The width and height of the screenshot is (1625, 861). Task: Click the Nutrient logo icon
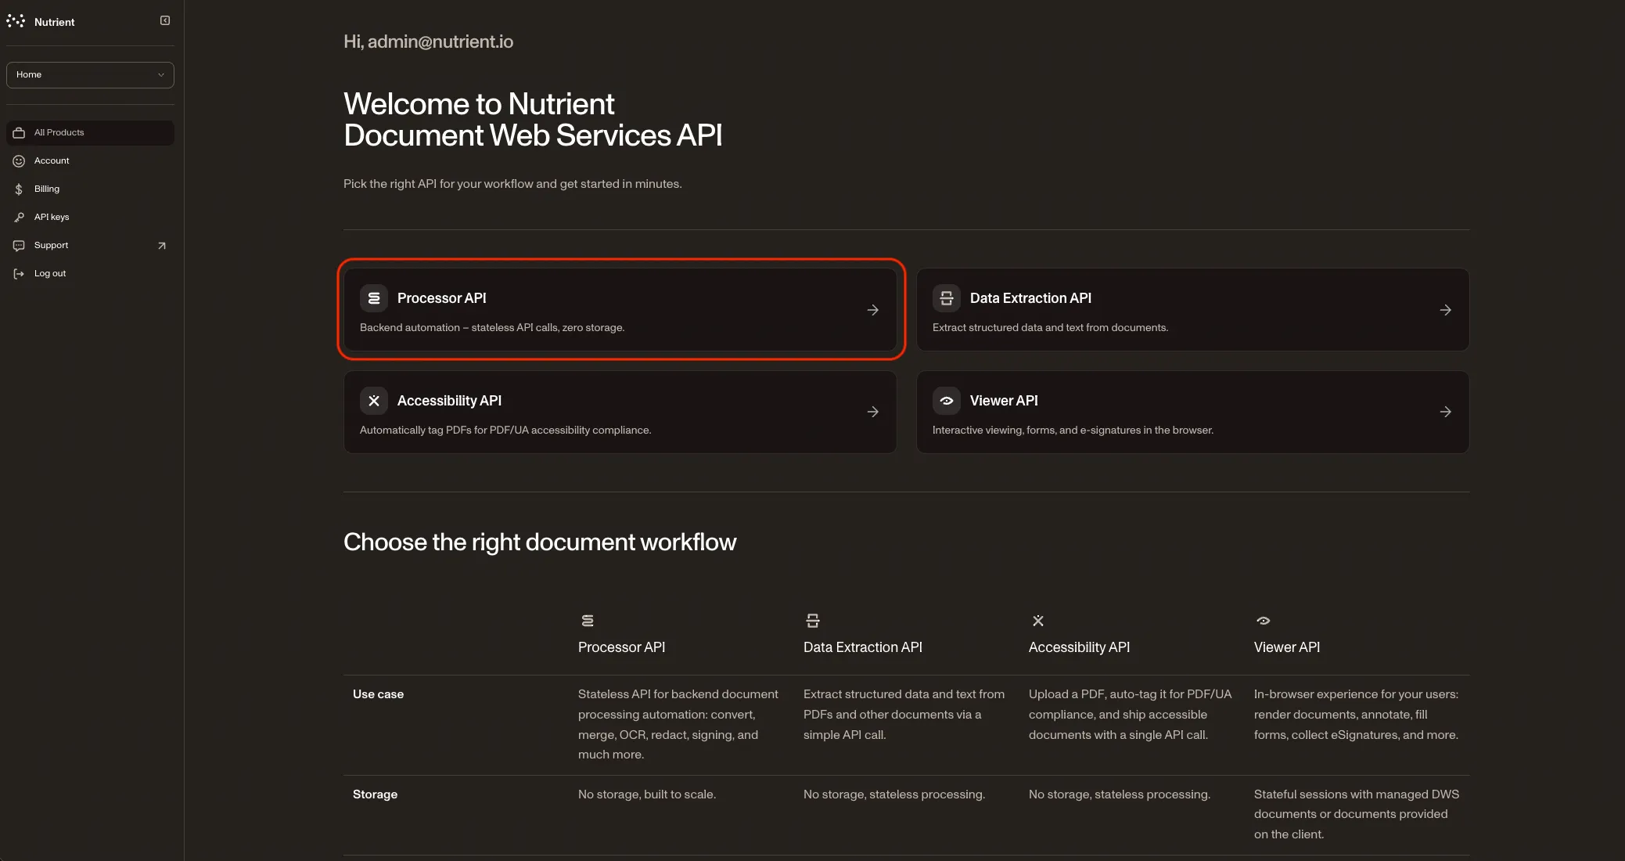click(x=16, y=21)
